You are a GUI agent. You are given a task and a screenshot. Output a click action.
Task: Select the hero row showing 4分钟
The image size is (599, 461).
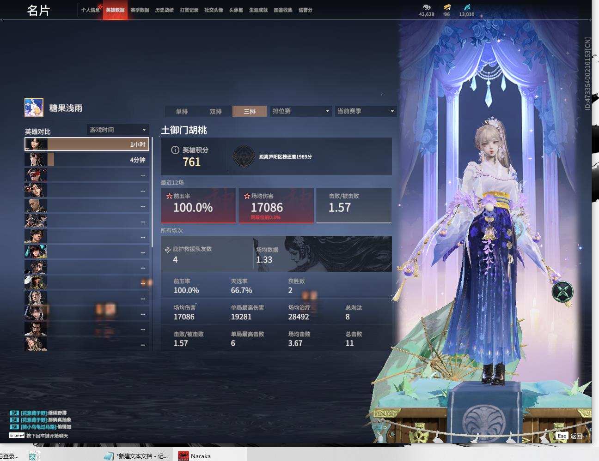[x=86, y=160]
